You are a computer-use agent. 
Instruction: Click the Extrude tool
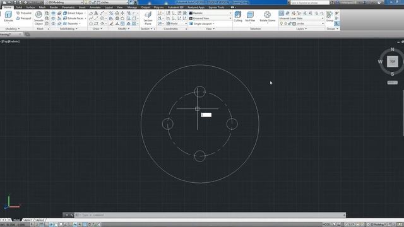click(8, 17)
